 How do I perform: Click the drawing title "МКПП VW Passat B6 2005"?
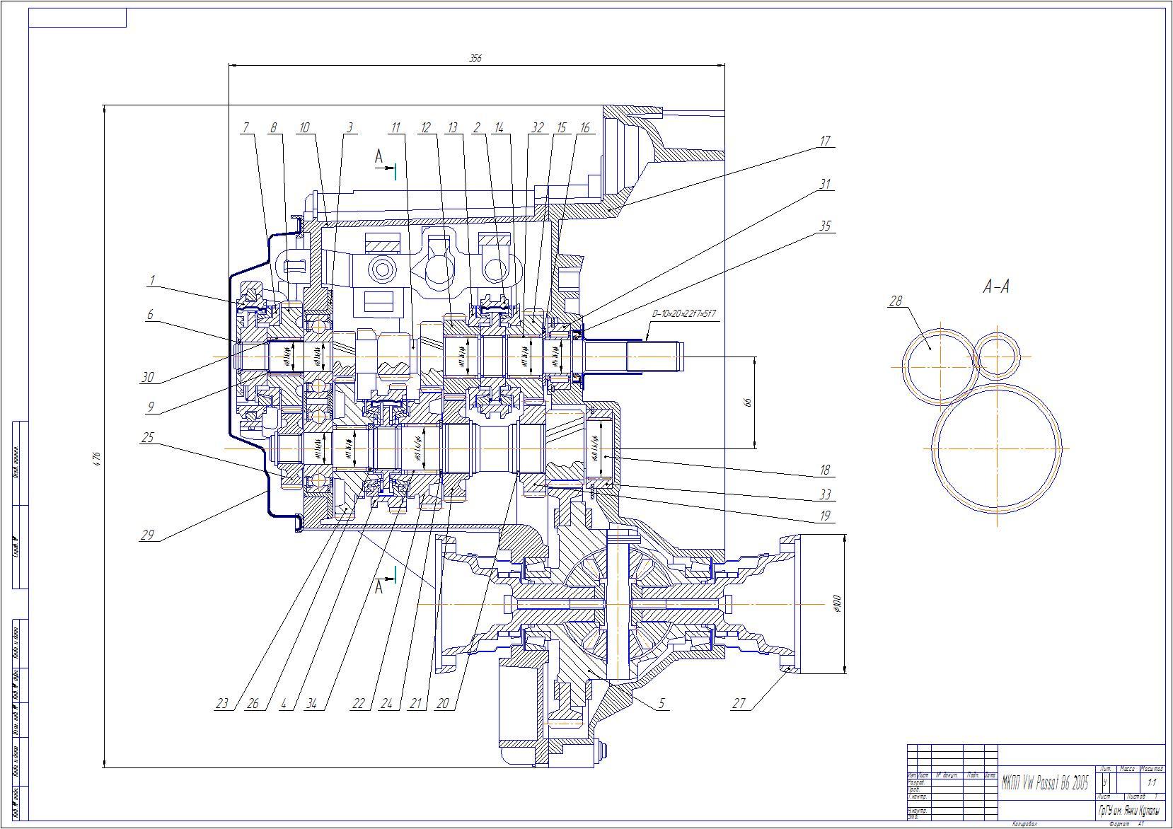click(1045, 783)
